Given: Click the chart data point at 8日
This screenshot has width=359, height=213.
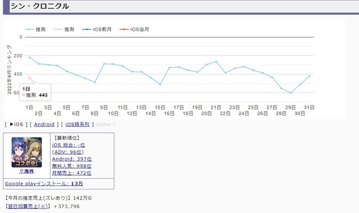Looking at the screenshot, I should 95,82.
